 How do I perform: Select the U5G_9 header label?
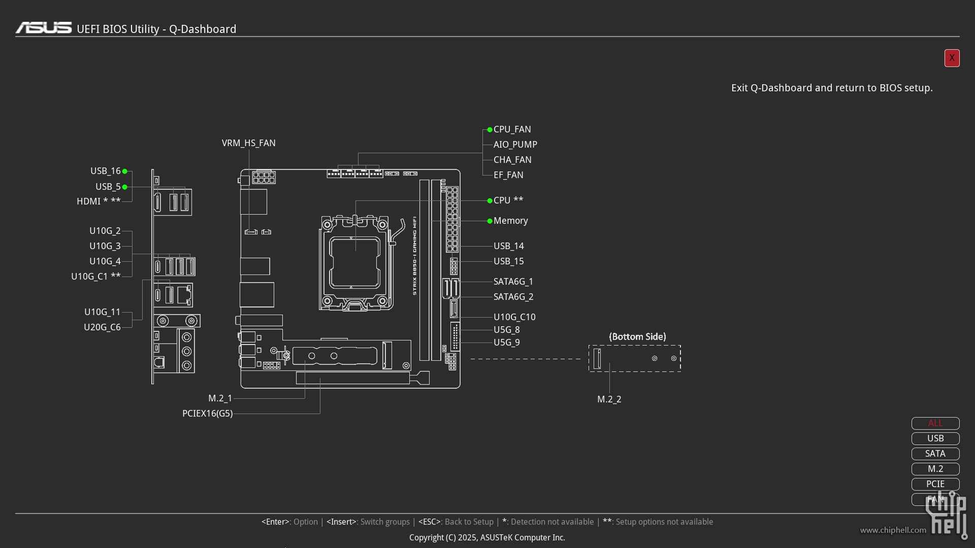point(507,342)
